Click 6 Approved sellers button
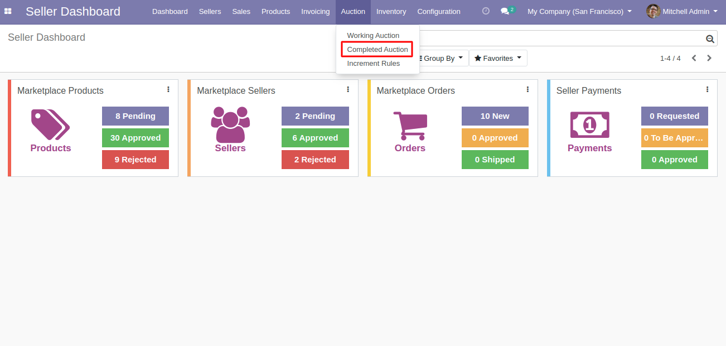 (x=315, y=138)
